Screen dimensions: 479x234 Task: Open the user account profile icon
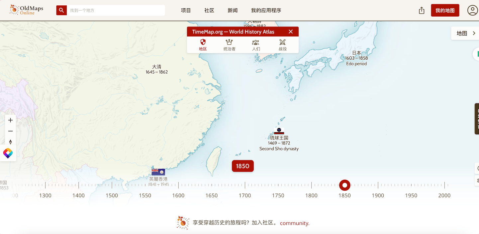(x=472, y=10)
